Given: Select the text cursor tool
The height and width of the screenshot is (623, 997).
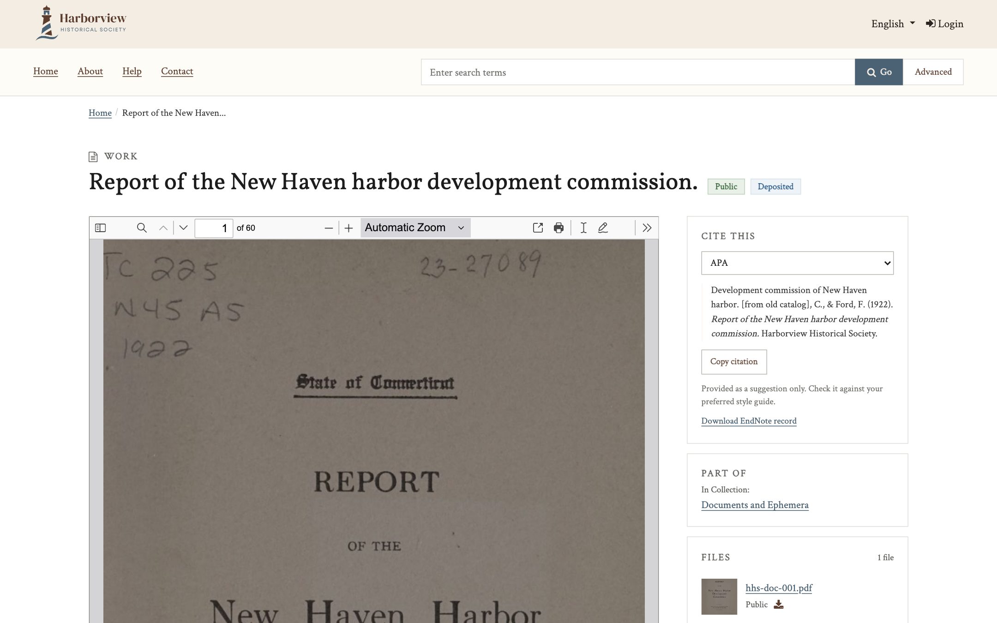Looking at the screenshot, I should (583, 228).
